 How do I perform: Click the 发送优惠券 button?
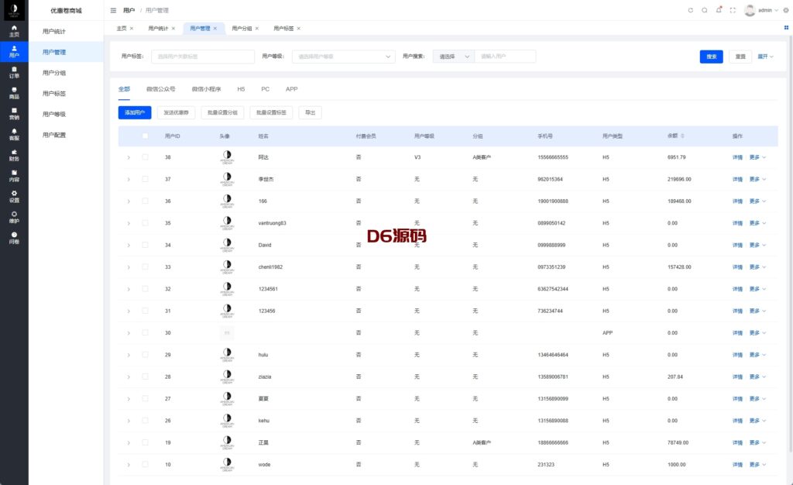point(176,112)
